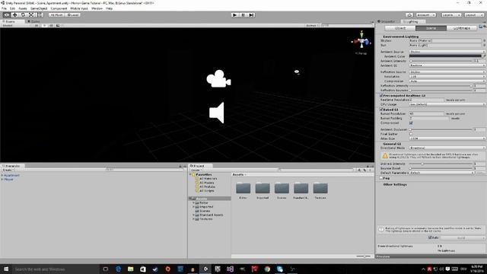Open Standard Assets folder thumbnail
This screenshot has height=274, width=487.
(x=301, y=188)
